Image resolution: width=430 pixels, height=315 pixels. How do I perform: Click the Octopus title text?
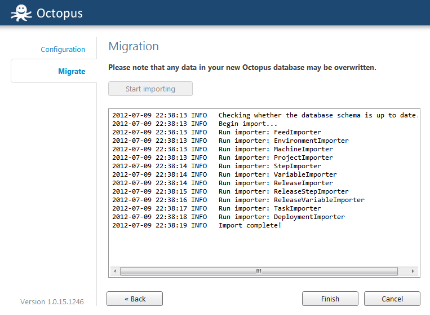[60, 13]
